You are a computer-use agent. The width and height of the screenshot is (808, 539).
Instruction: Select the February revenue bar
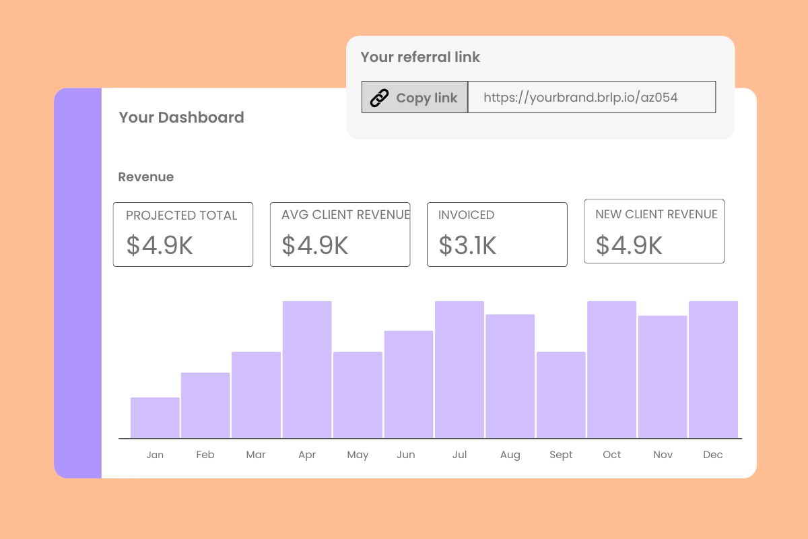click(x=205, y=405)
